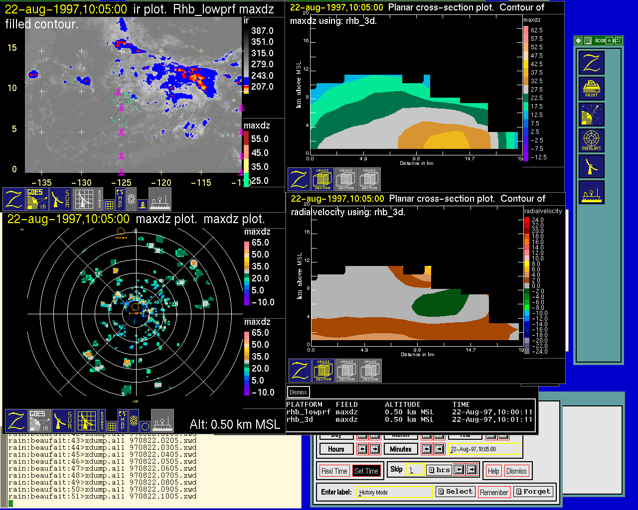Click the BOUNDS icon in bottom maxdz plot
Viewport: 638px width, 510px height.
pyautogui.click(x=102, y=421)
